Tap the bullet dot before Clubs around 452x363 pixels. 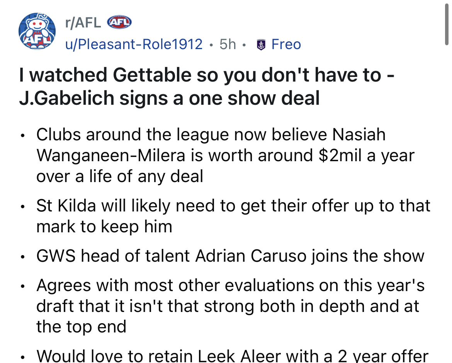tap(22, 135)
